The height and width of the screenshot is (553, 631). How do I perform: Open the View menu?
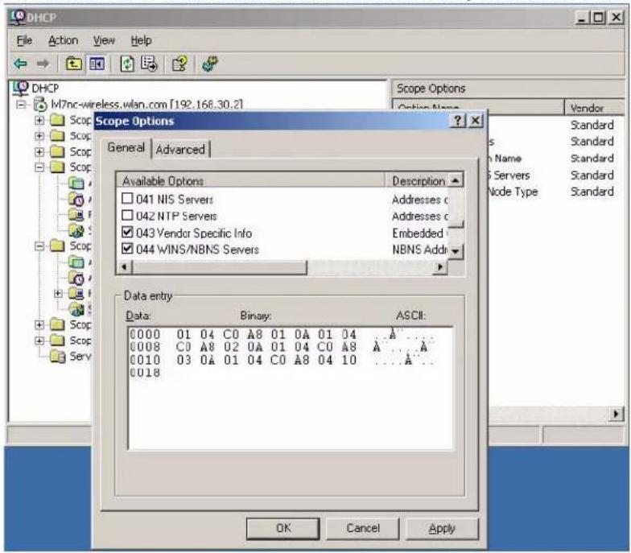[x=104, y=40]
